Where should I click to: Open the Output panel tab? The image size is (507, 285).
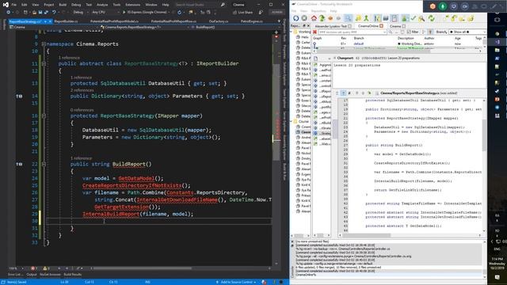(32, 275)
